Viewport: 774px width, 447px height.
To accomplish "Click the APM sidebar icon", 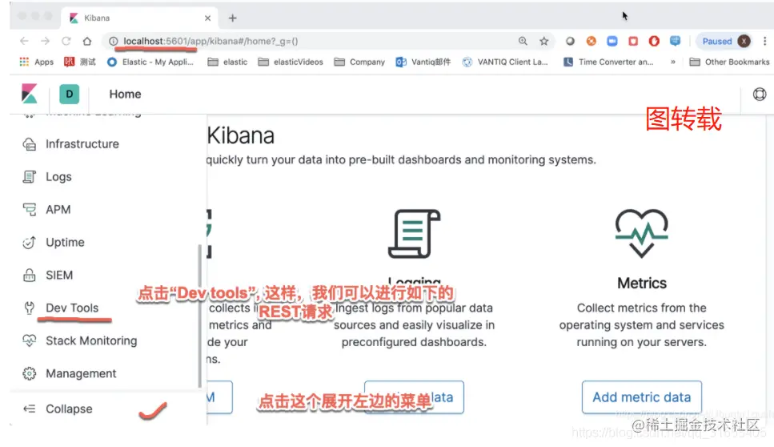I will [x=29, y=209].
